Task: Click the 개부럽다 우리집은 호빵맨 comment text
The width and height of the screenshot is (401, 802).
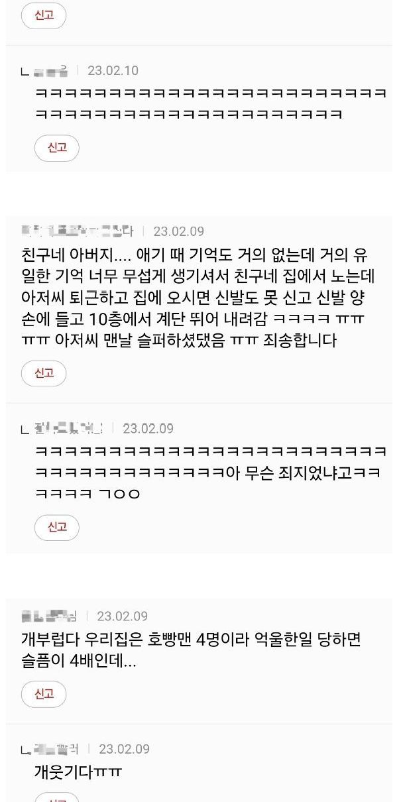Action: [x=191, y=650]
